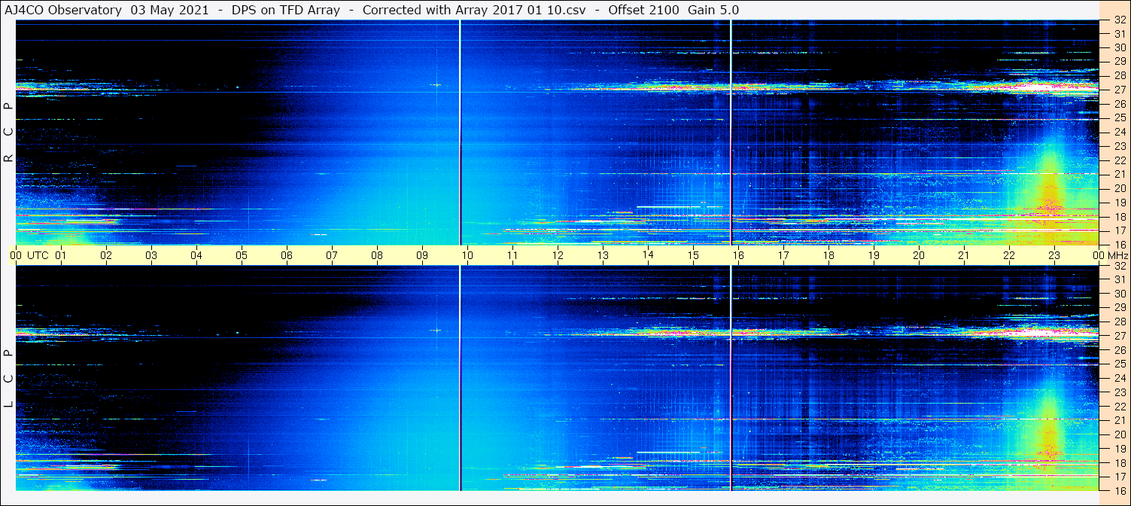Click hour label "19" on the time axis
The height and width of the screenshot is (506, 1131).
(874, 255)
